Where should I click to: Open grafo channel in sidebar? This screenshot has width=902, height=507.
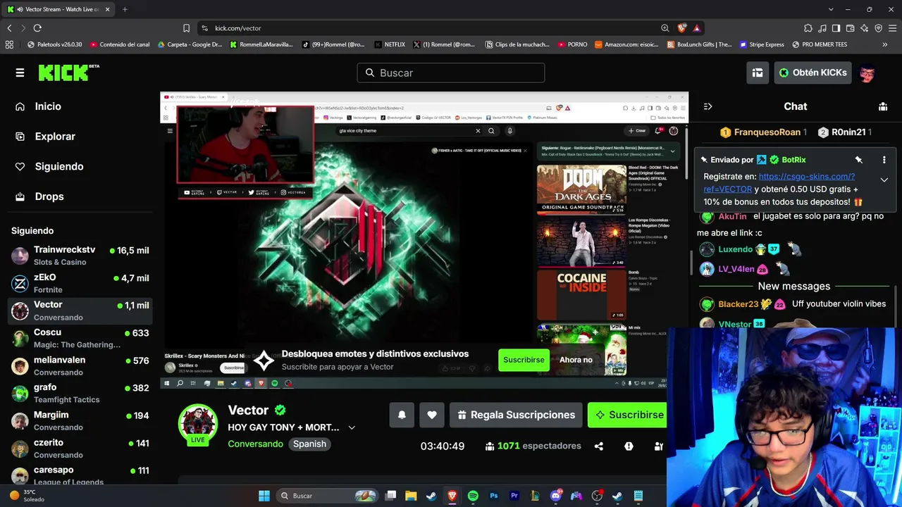80,393
